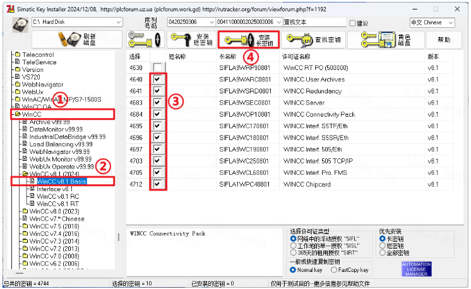Click the yellow key with lock toolbar button
The height and width of the screenshot is (289, 471).
click(145, 39)
